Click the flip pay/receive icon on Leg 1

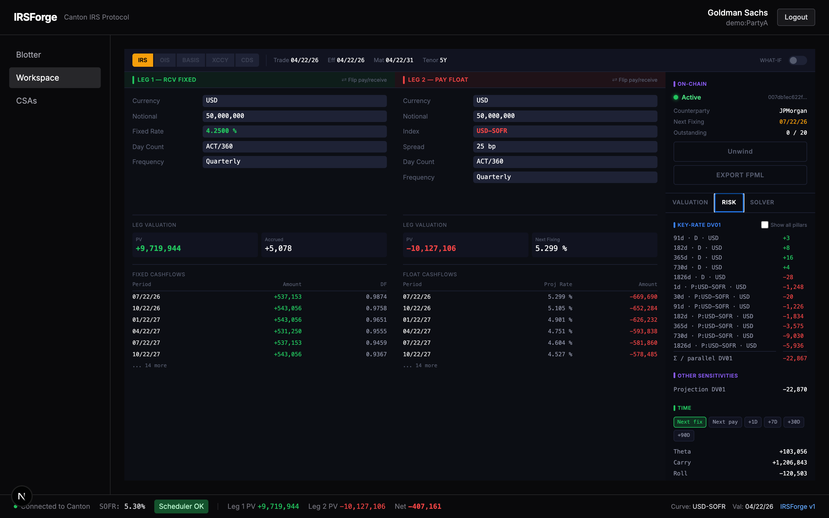tap(364, 79)
